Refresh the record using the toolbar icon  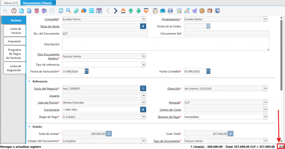tap(61, 11)
